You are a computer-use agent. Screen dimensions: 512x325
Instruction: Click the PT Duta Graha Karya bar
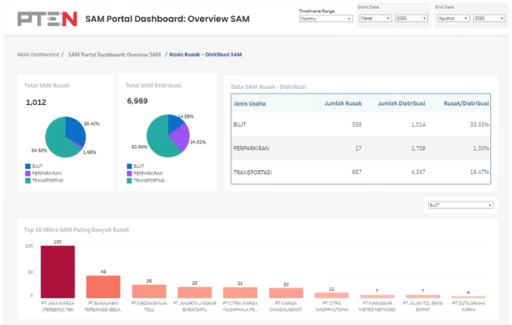click(469, 297)
